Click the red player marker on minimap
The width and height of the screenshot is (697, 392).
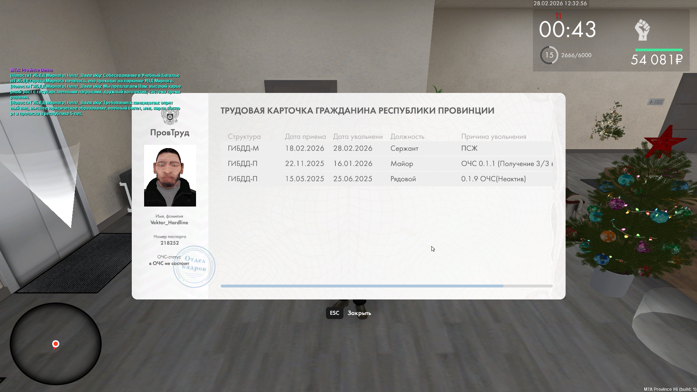click(56, 344)
